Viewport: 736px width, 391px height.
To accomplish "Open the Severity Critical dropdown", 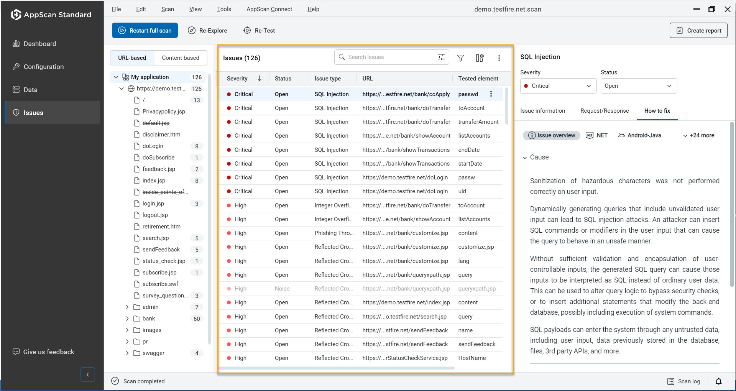I will pyautogui.click(x=558, y=86).
